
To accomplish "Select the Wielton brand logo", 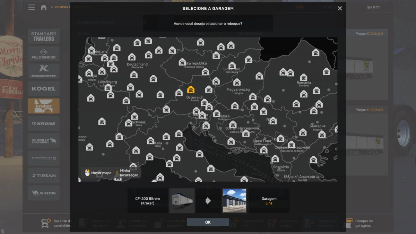I will [x=44, y=193].
